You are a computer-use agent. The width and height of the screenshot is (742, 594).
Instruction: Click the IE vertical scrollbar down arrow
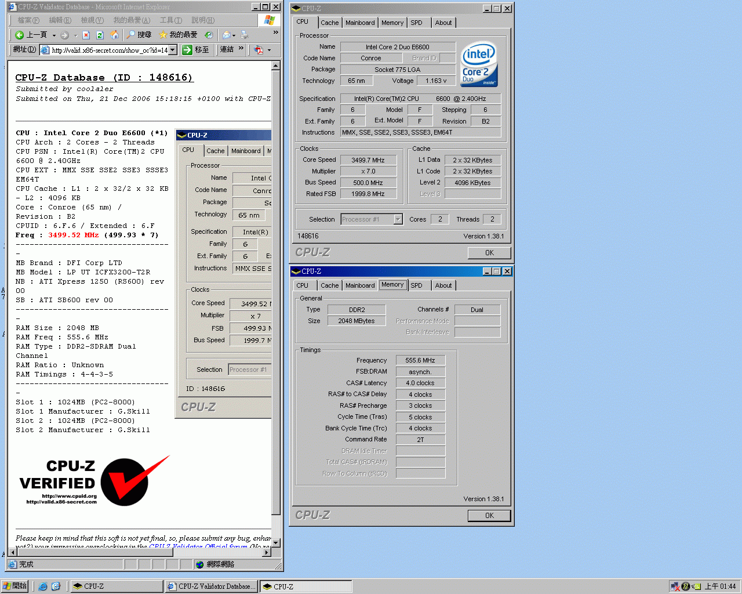point(276,543)
